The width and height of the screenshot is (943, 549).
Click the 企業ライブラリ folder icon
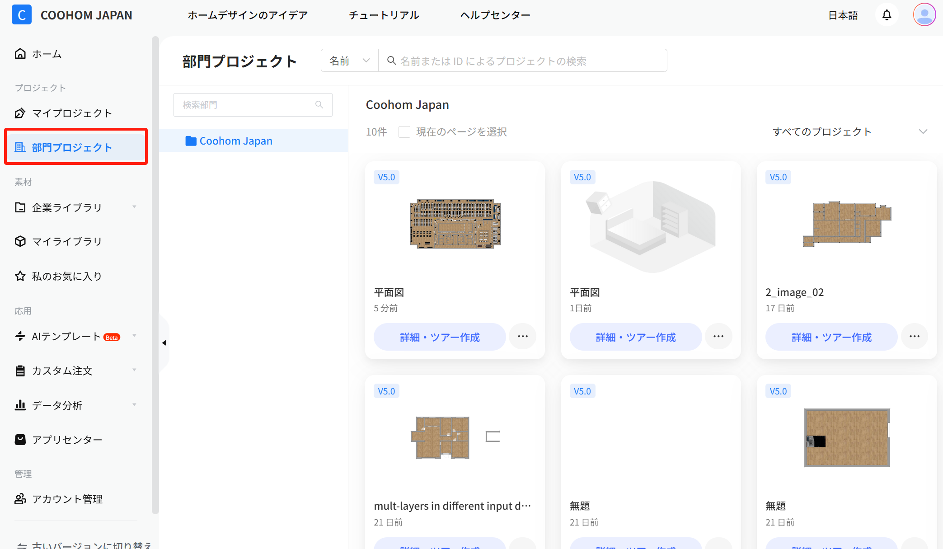tap(20, 207)
